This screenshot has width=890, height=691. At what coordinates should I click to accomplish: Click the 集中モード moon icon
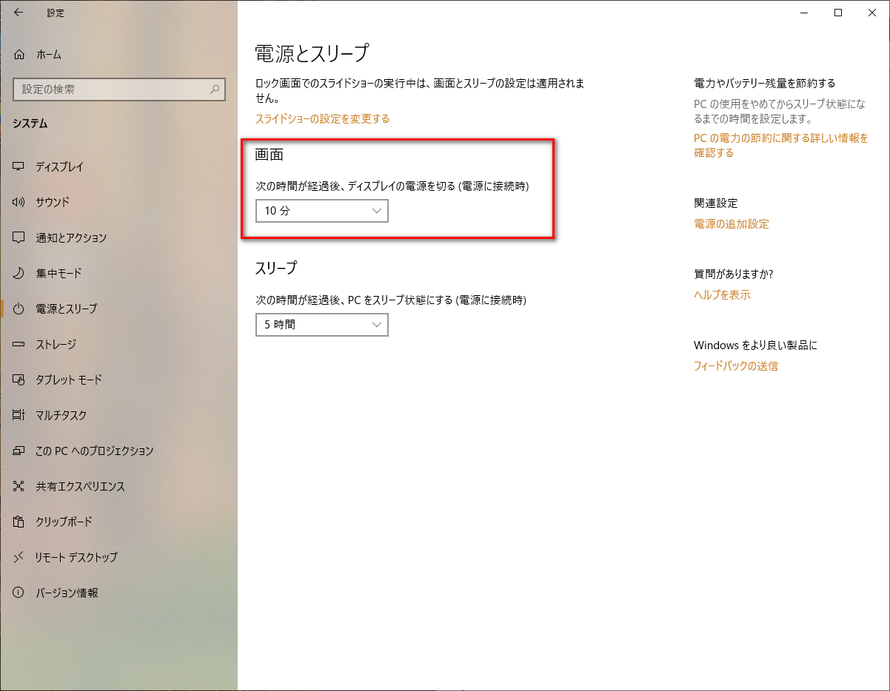tap(19, 274)
